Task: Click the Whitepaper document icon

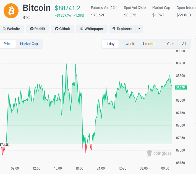Action: click(82, 29)
